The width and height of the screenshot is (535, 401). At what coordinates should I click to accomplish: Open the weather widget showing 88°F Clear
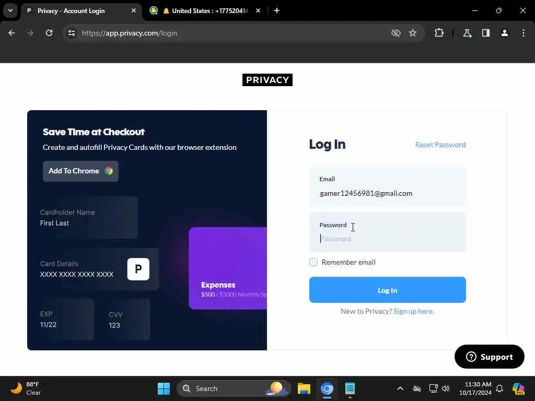(x=26, y=388)
